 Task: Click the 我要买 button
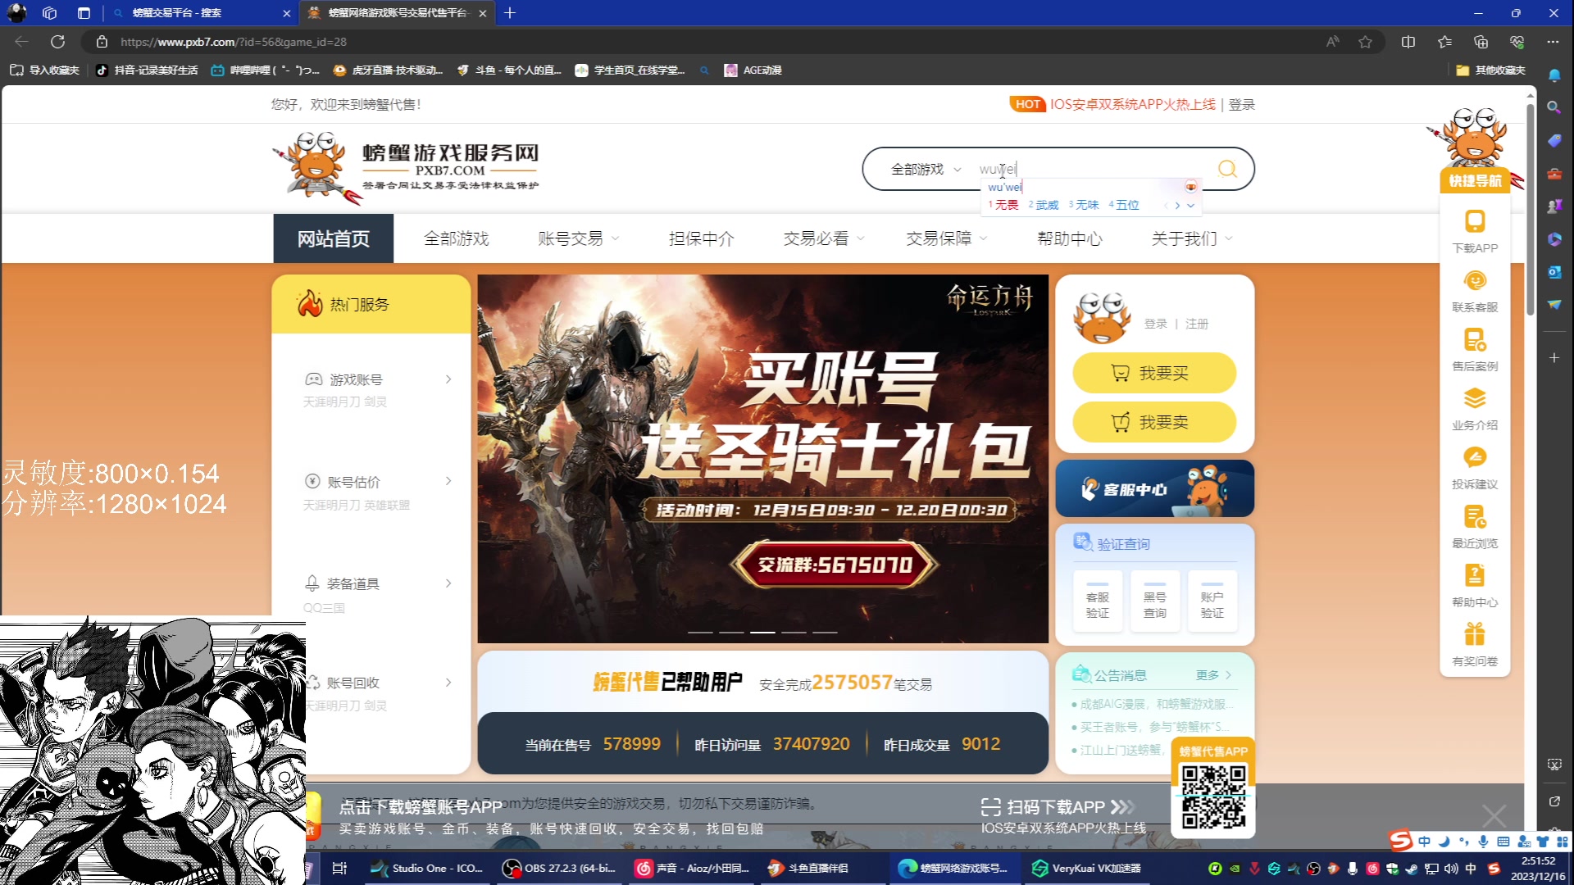click(1154, 373)
